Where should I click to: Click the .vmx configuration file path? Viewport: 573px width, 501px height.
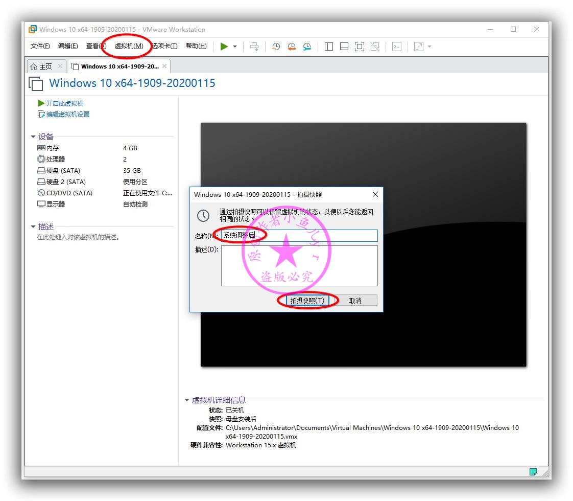click(372, 432)
